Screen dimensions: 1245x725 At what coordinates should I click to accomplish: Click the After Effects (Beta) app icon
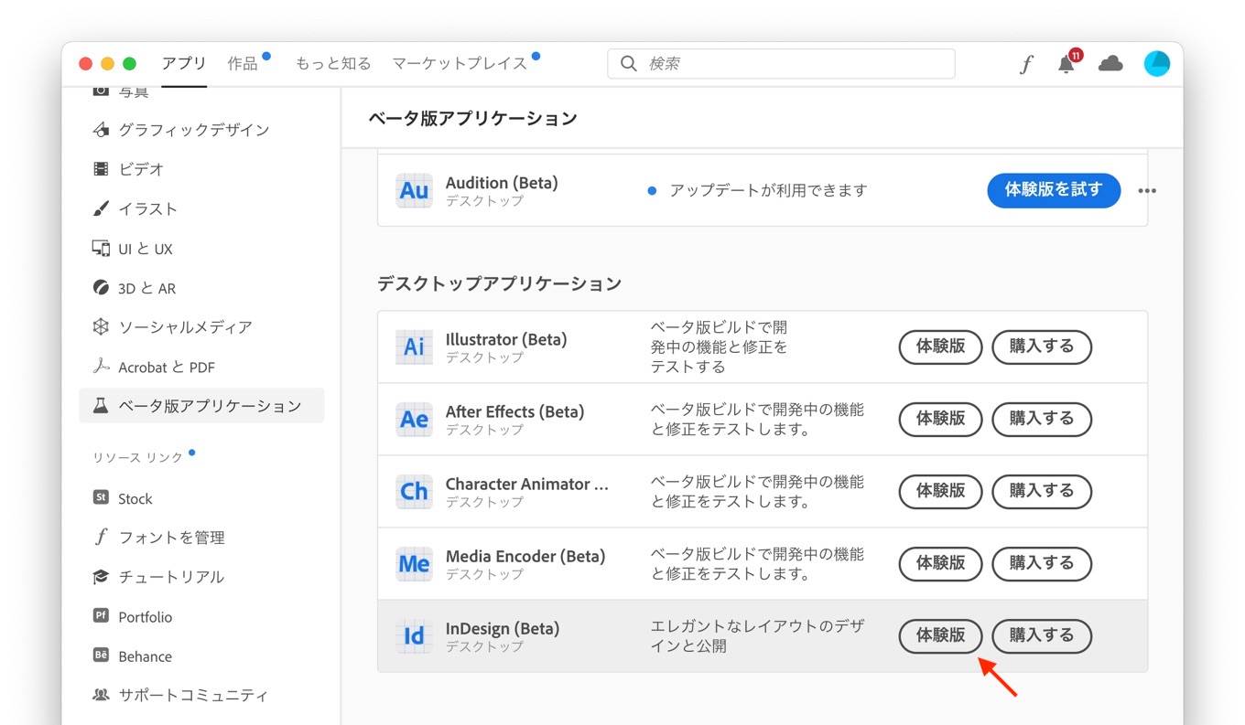(x=414, y=419)
